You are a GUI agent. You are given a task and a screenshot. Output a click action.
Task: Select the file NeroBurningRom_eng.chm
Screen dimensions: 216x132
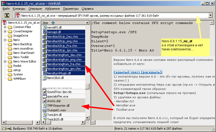click(64, 60)
